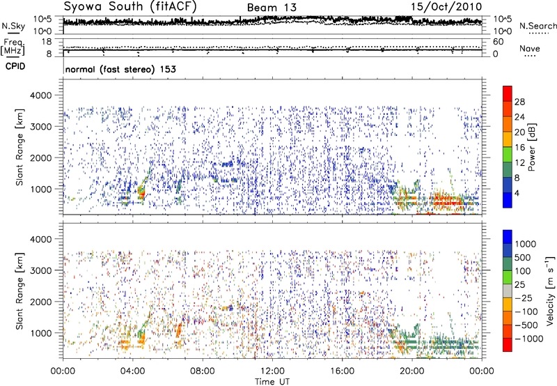Click the red high-power echo near 21:30
This screenshot has width=557, height=386.
click(x=447, y=201)
